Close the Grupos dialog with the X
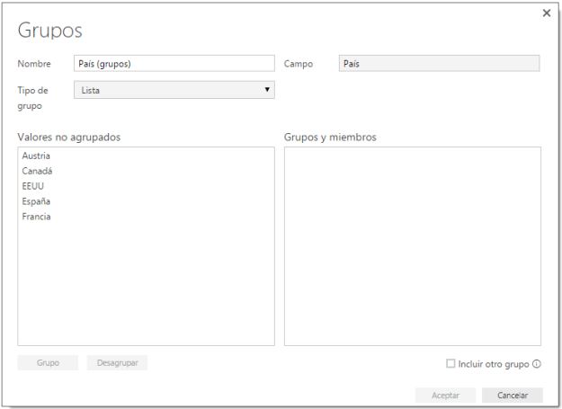The width and height of the screenshot is (562, 409). pos(546,13)
